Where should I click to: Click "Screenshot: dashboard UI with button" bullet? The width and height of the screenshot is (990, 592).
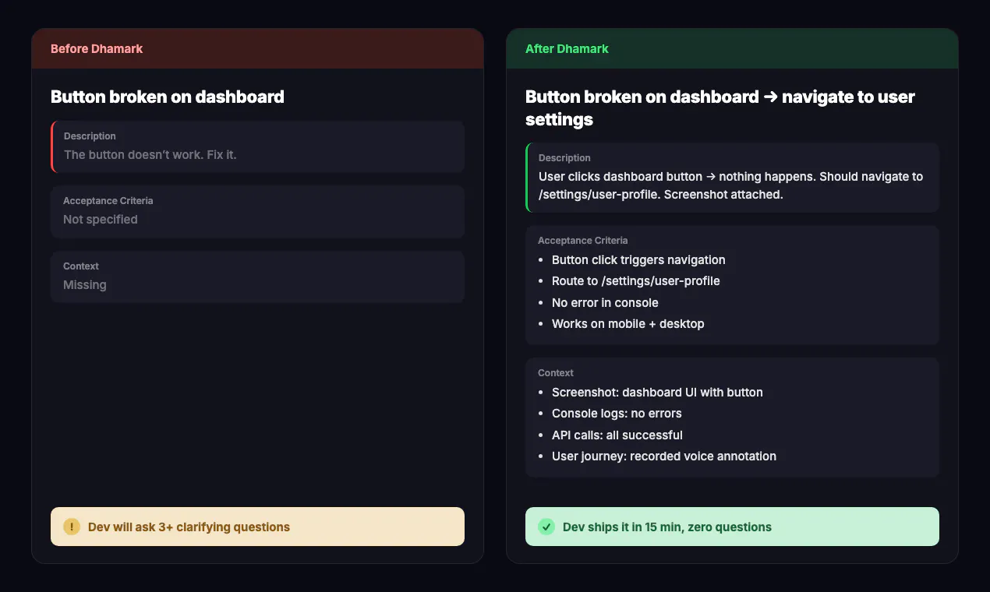(x=657, y=392)
